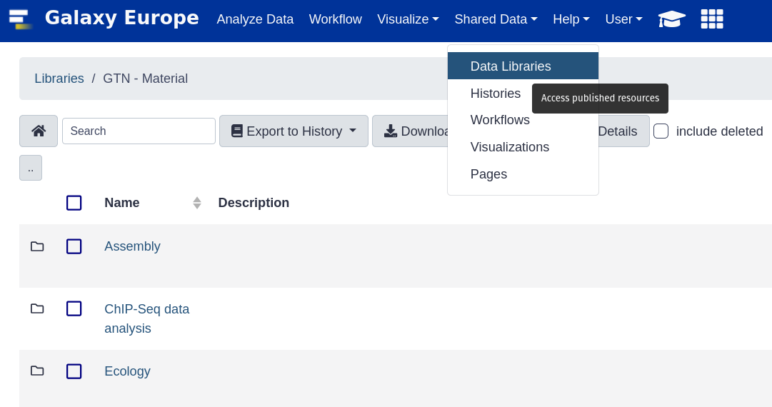Image resolution: width=772 pixels, height=407 pixels.
Task: Open the Visualize dropdown menu
Action: coord(408,19)
